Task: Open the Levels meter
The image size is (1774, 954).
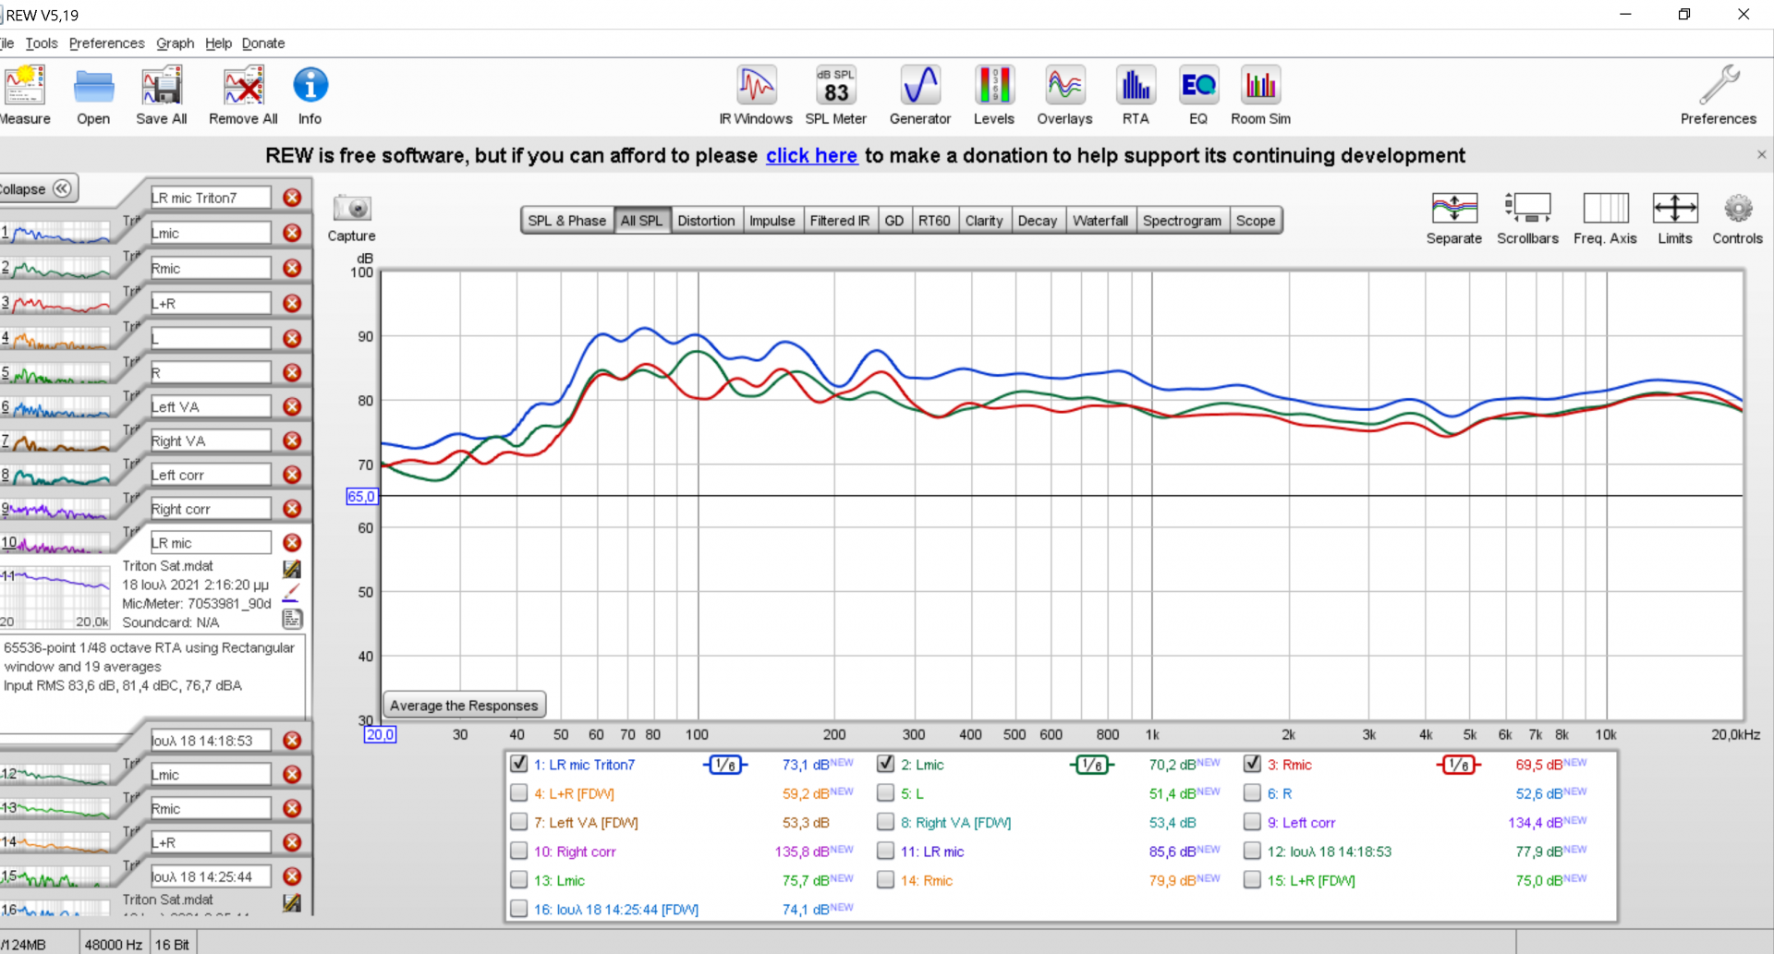Action: click(994, 94)
